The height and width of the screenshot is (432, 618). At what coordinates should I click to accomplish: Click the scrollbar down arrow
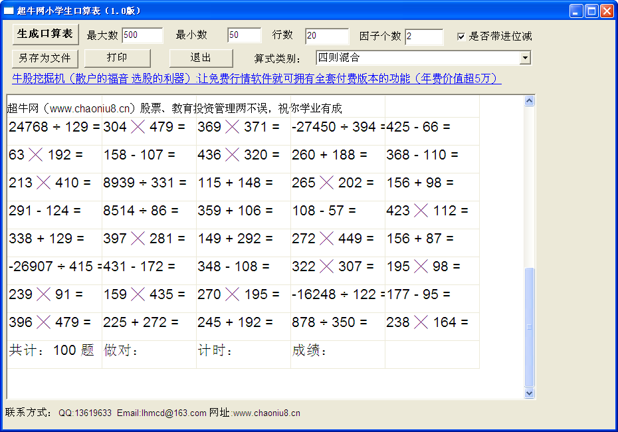pos(530,393)
